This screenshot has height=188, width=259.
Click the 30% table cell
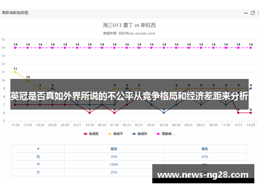tap(114, 157)
